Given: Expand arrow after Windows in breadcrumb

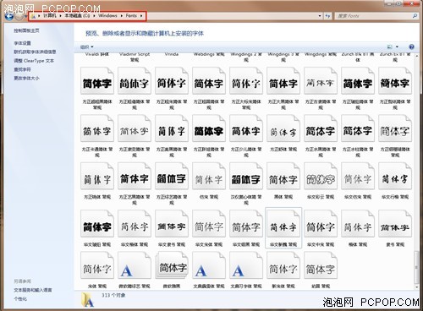Looking at the screenshot, I should tap(122, 16).
